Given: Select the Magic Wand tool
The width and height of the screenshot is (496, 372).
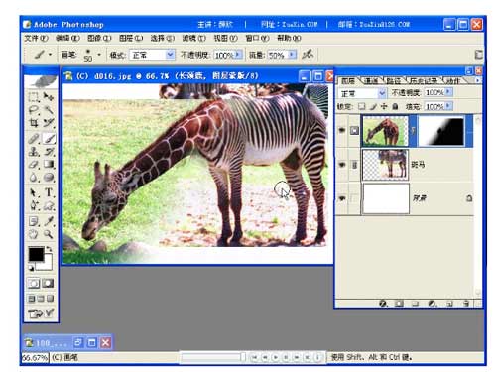Looking at the screenshot, I should coord(49,110).
